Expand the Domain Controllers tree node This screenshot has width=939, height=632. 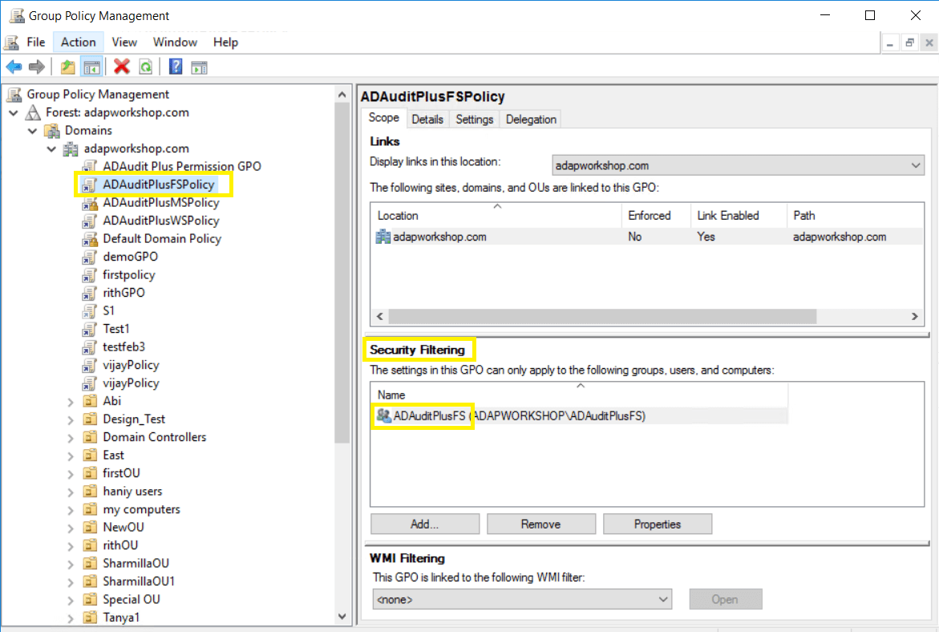[71, 436]
